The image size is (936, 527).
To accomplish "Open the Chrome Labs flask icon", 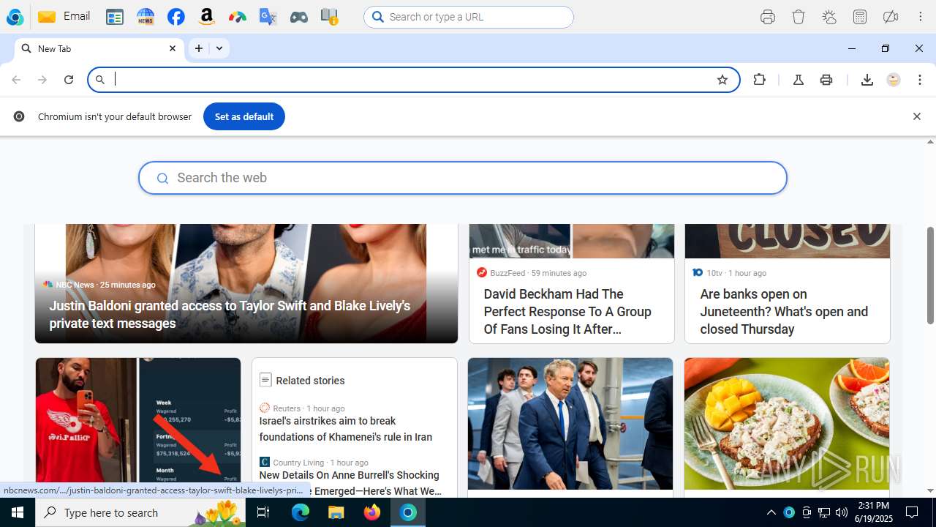I will tap(799, 80).
